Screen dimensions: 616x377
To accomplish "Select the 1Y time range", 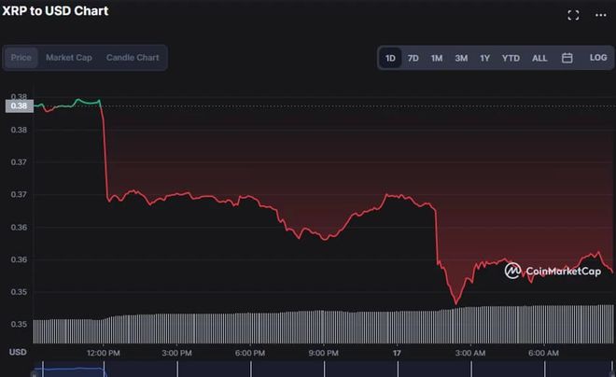I will (x=484, y=58).
